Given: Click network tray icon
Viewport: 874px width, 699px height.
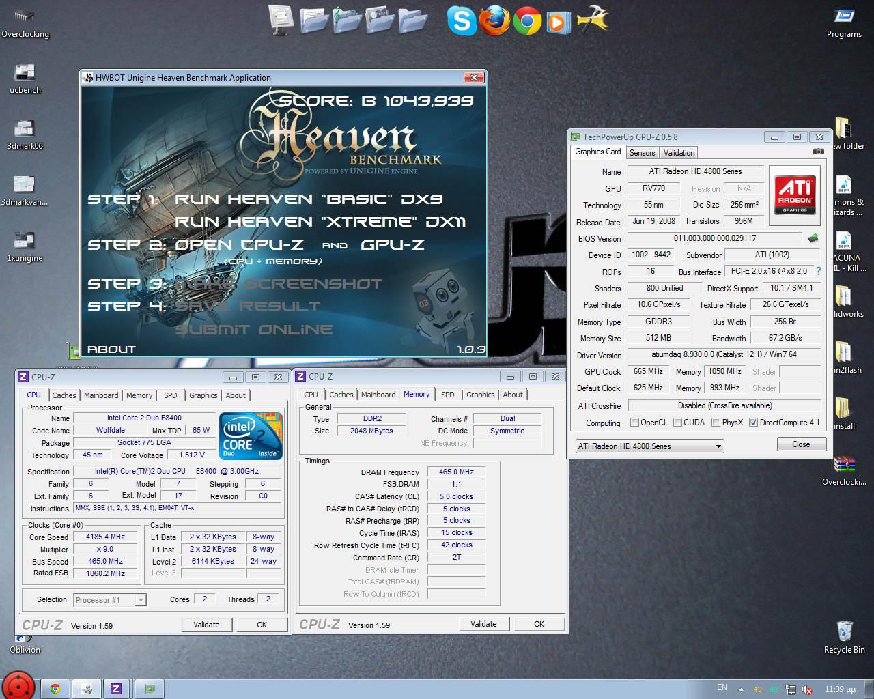Looking at the screenshot, I should click(791, 689).
